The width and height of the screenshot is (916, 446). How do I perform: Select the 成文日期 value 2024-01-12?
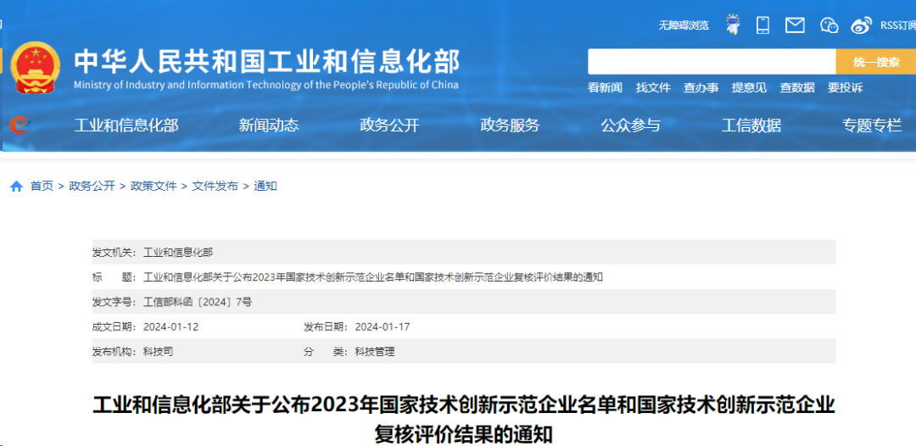(x=170, y=327)
